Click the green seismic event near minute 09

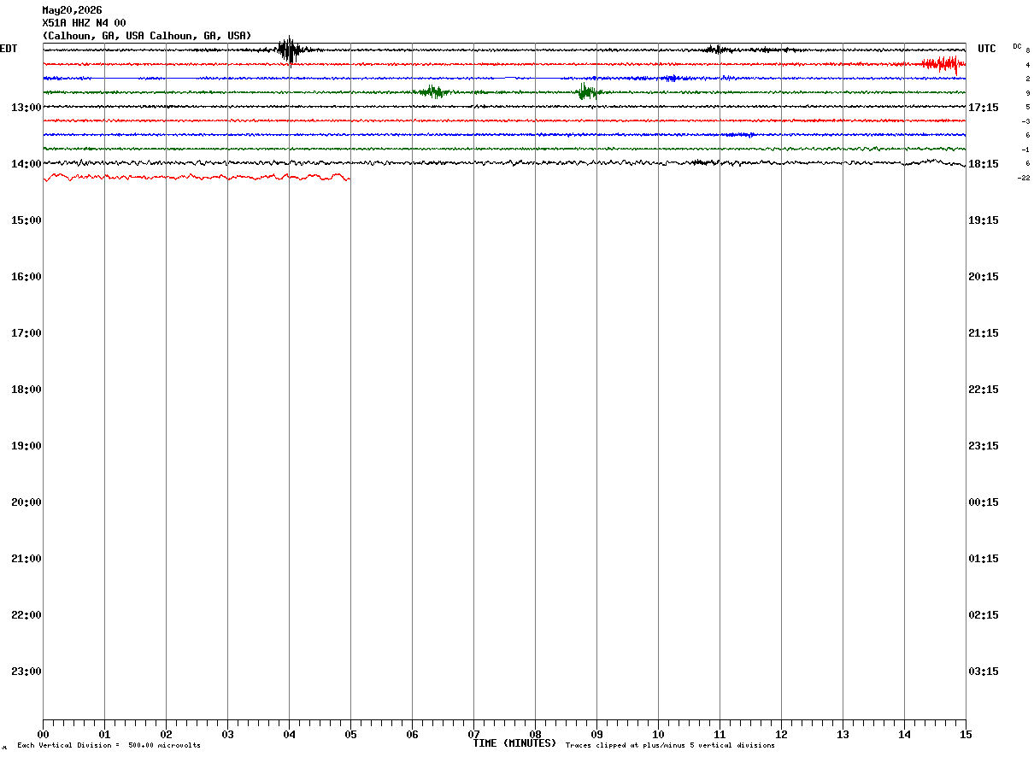tap(587, 91)
